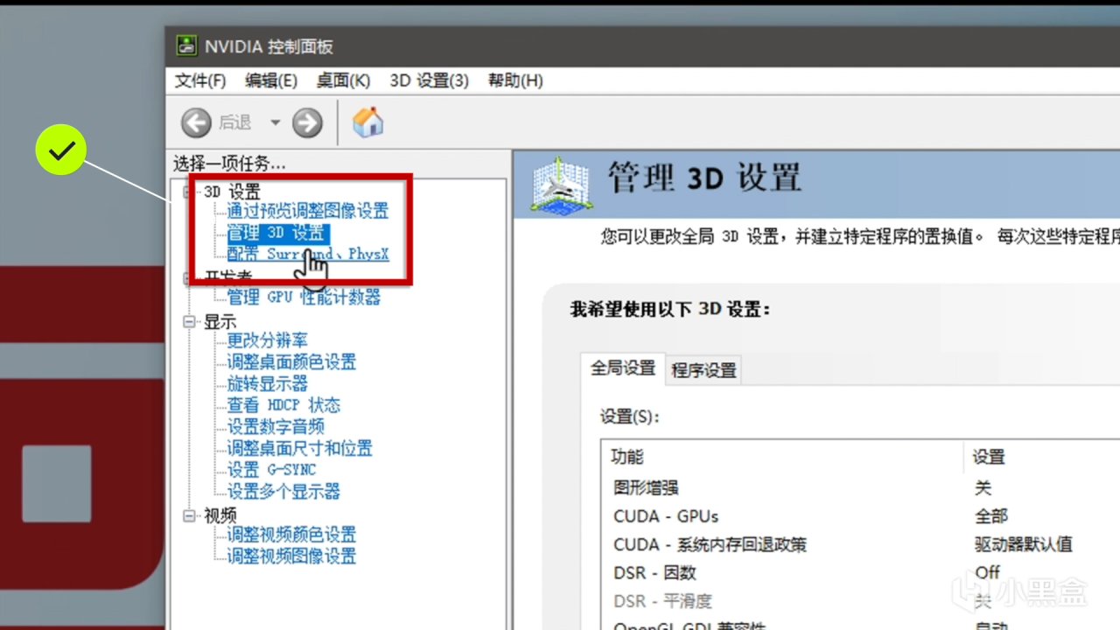
Task: Open 调整视频颜色设置 in the tree
Action: click(291, 535)
